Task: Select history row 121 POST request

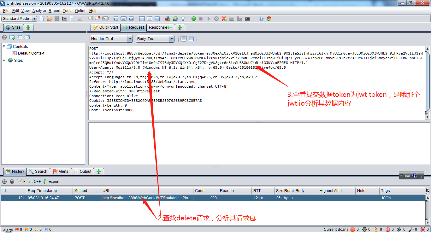Action: point(213,198)
